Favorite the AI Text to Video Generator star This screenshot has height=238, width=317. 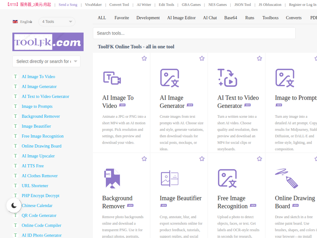coord(260,58)
